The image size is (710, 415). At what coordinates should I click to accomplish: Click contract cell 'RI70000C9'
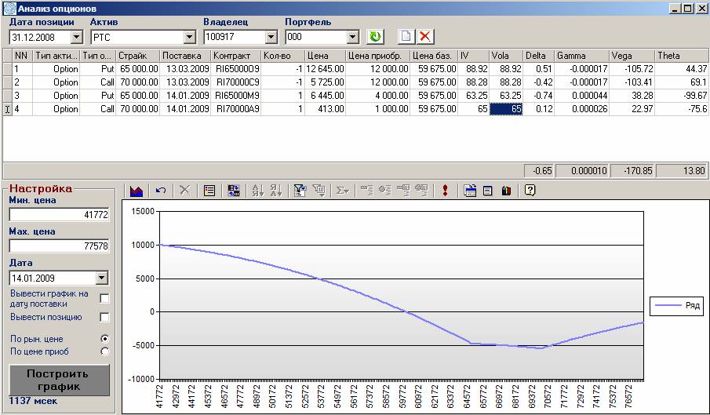(235, 82)
